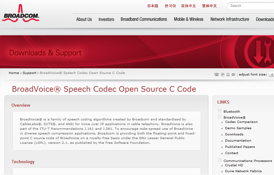274x175 pixels.
Task: Click the Search input field
Action: (x=251, y=6)
